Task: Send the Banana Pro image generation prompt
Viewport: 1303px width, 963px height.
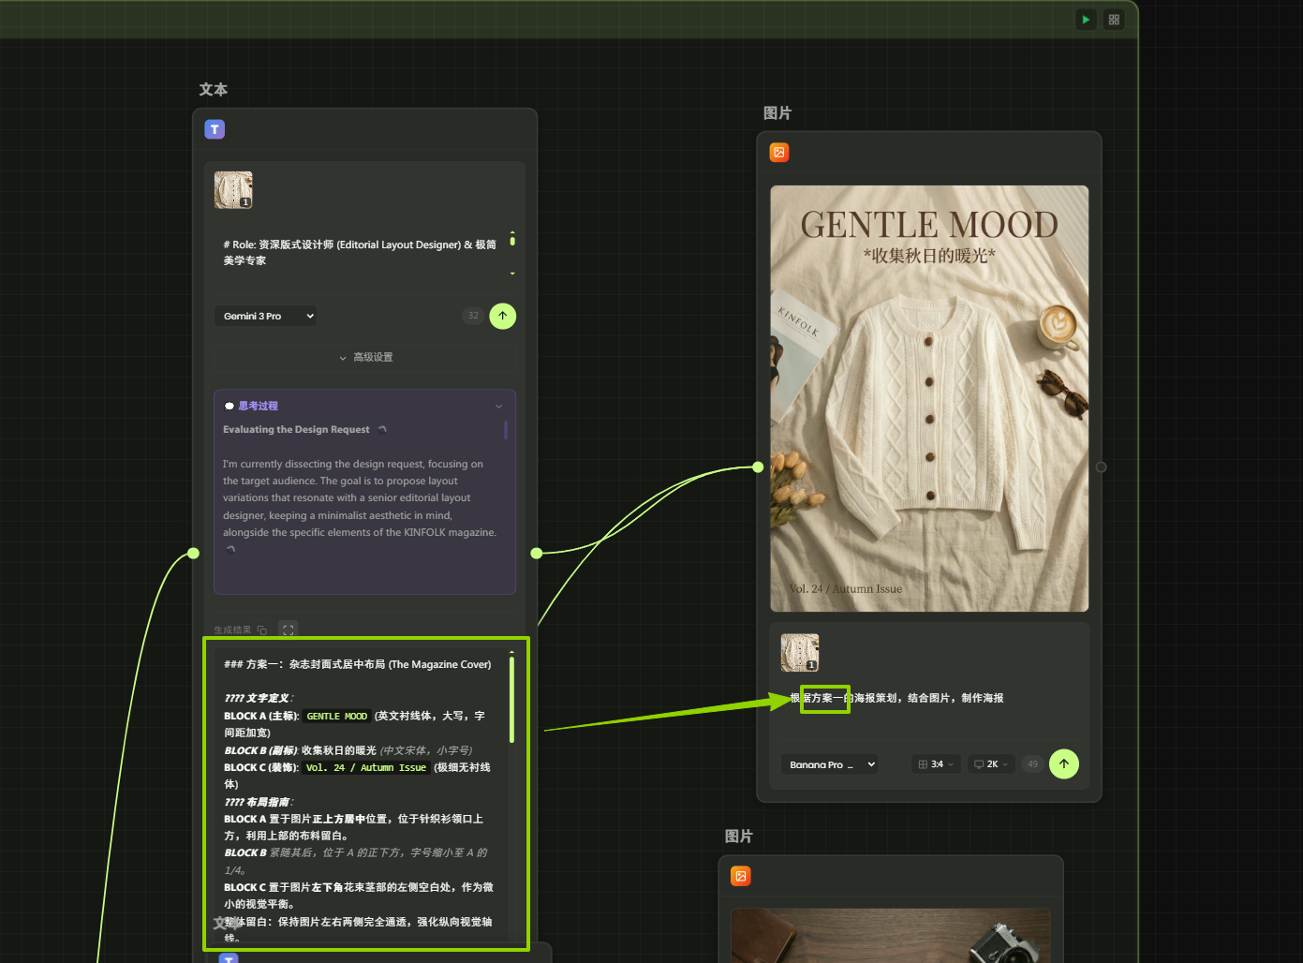Action: (x=1064, y=764)
